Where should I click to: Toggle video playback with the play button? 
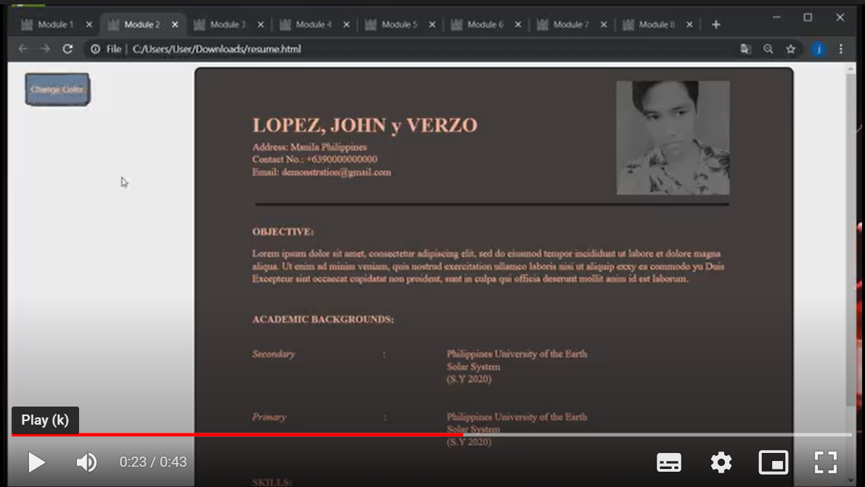pyautogui.click(x=36, y=462)
